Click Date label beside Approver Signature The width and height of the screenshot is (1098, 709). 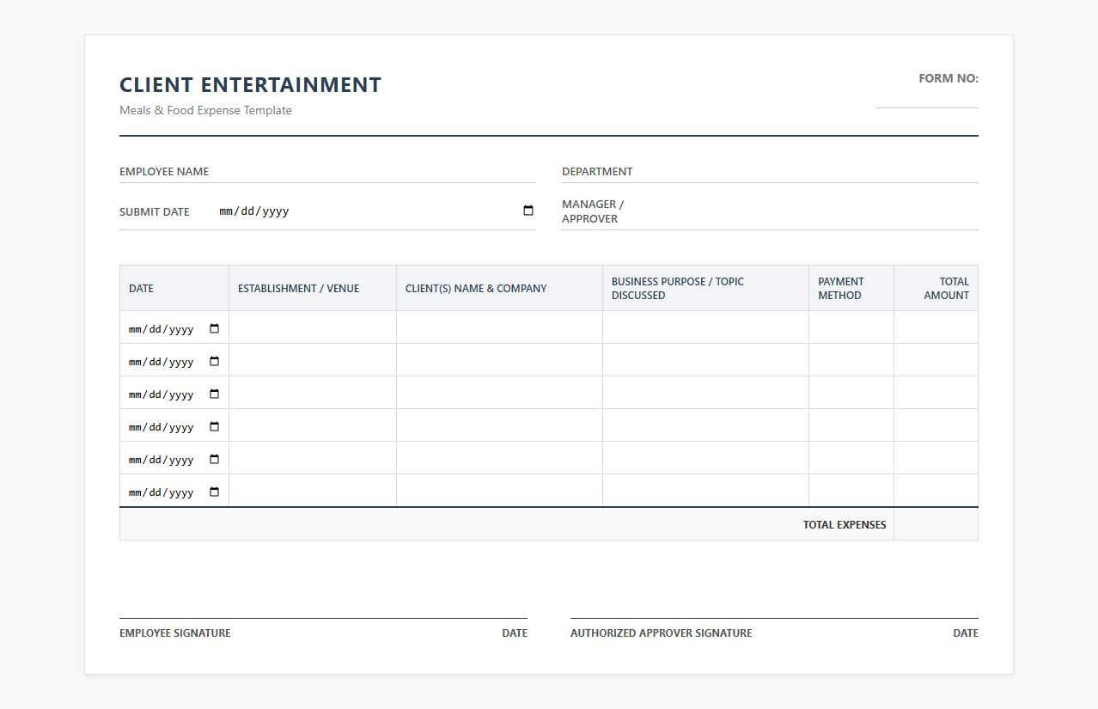966,633
